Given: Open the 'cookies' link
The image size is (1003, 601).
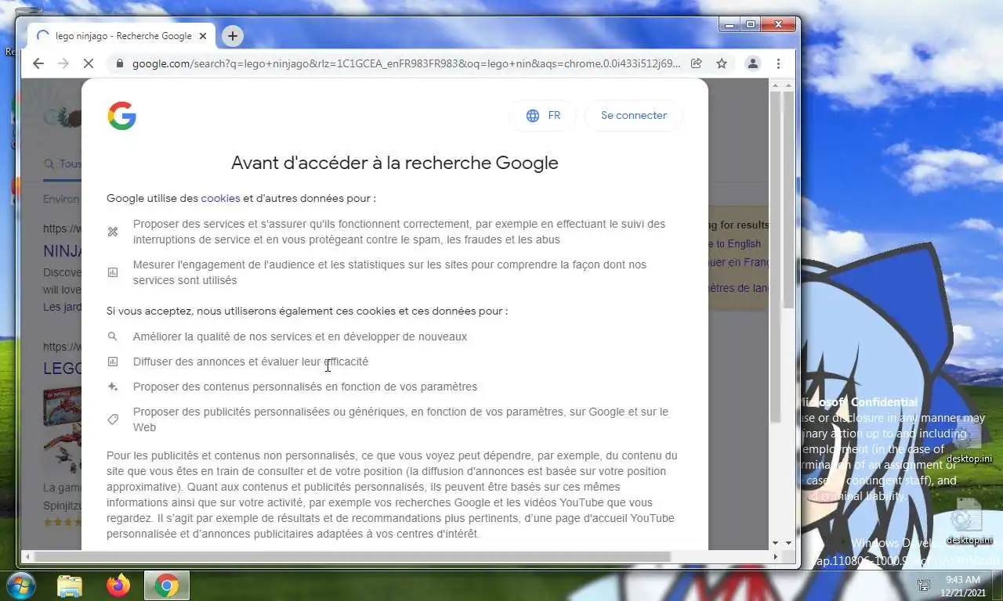Looking at the screenshot, I should point(220,199).
